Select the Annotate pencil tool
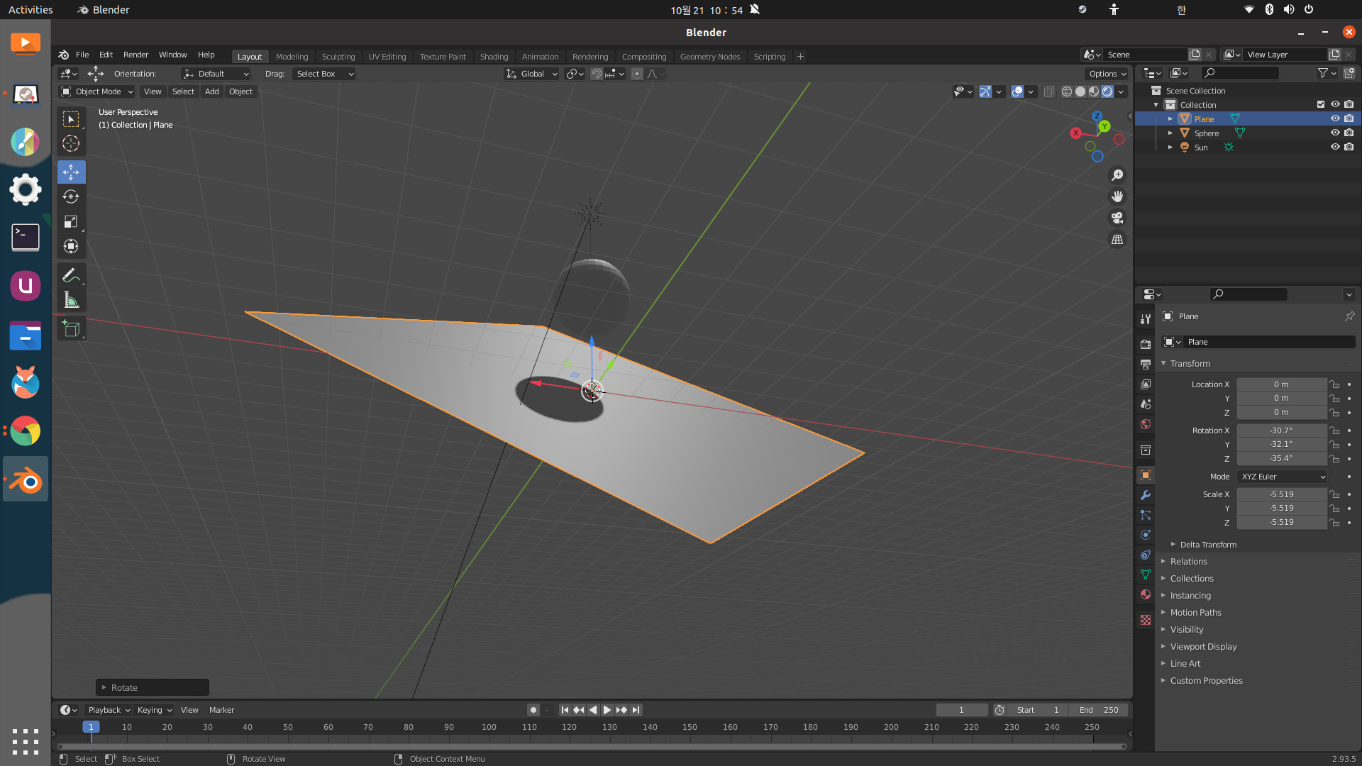Screen dimensions: 1362x766 71,275
